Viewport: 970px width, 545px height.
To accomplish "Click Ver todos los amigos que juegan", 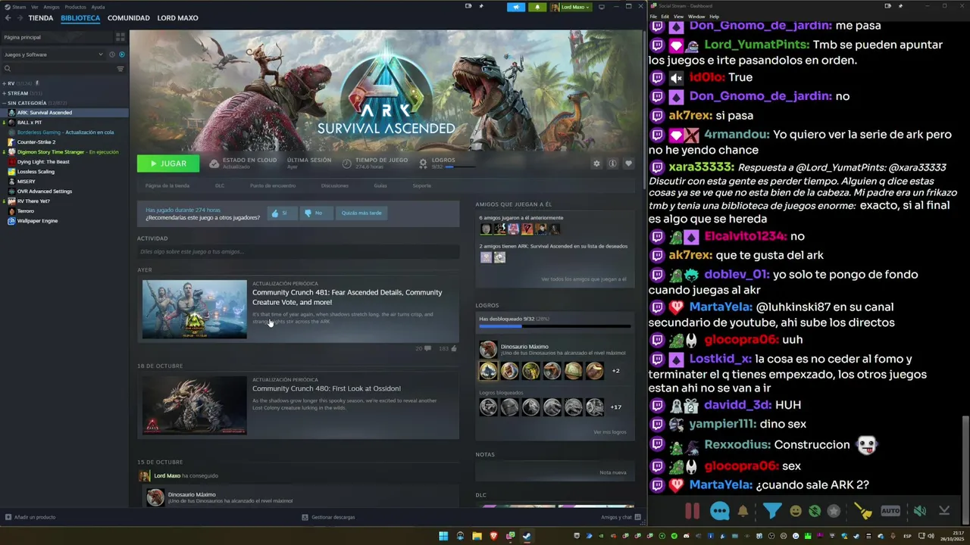I will [584, 279].
